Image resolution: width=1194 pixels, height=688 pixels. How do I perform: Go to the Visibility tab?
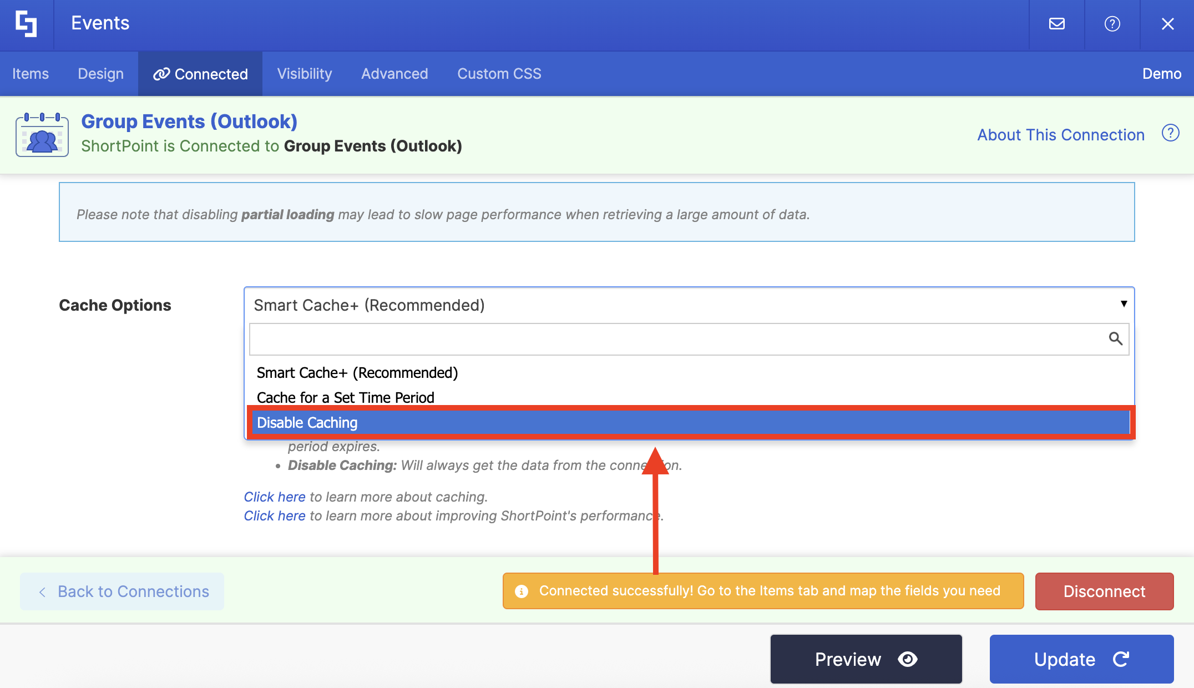[305, 74]
